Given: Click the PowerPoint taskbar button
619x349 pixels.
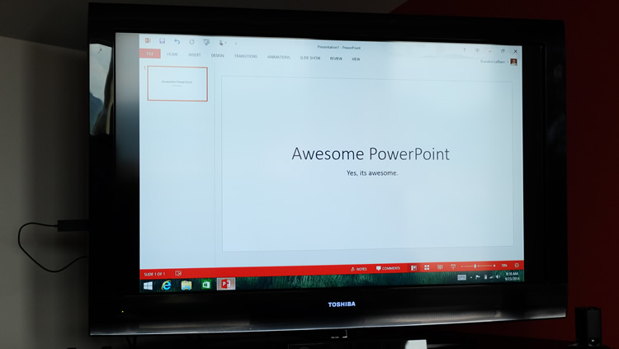Looking at the screenshot, I should pyautogui.click(x=226, y=284).
